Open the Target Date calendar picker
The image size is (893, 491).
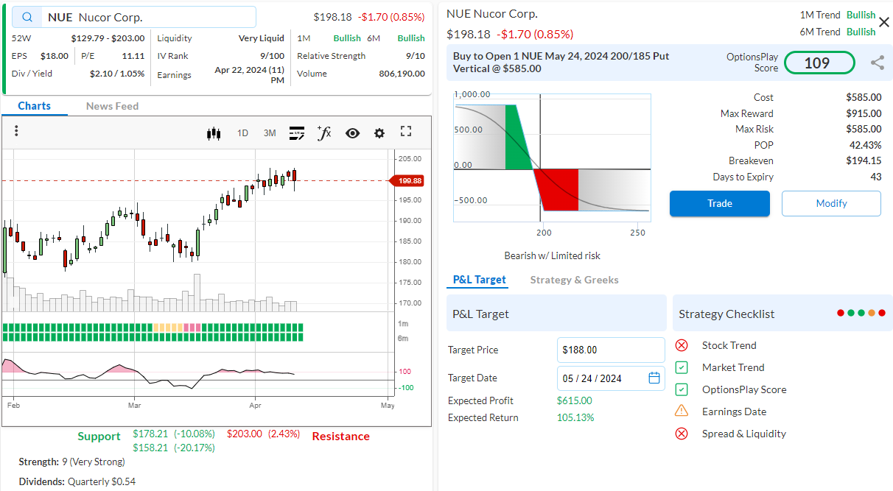pyautogui.click(x=654, y=378)
